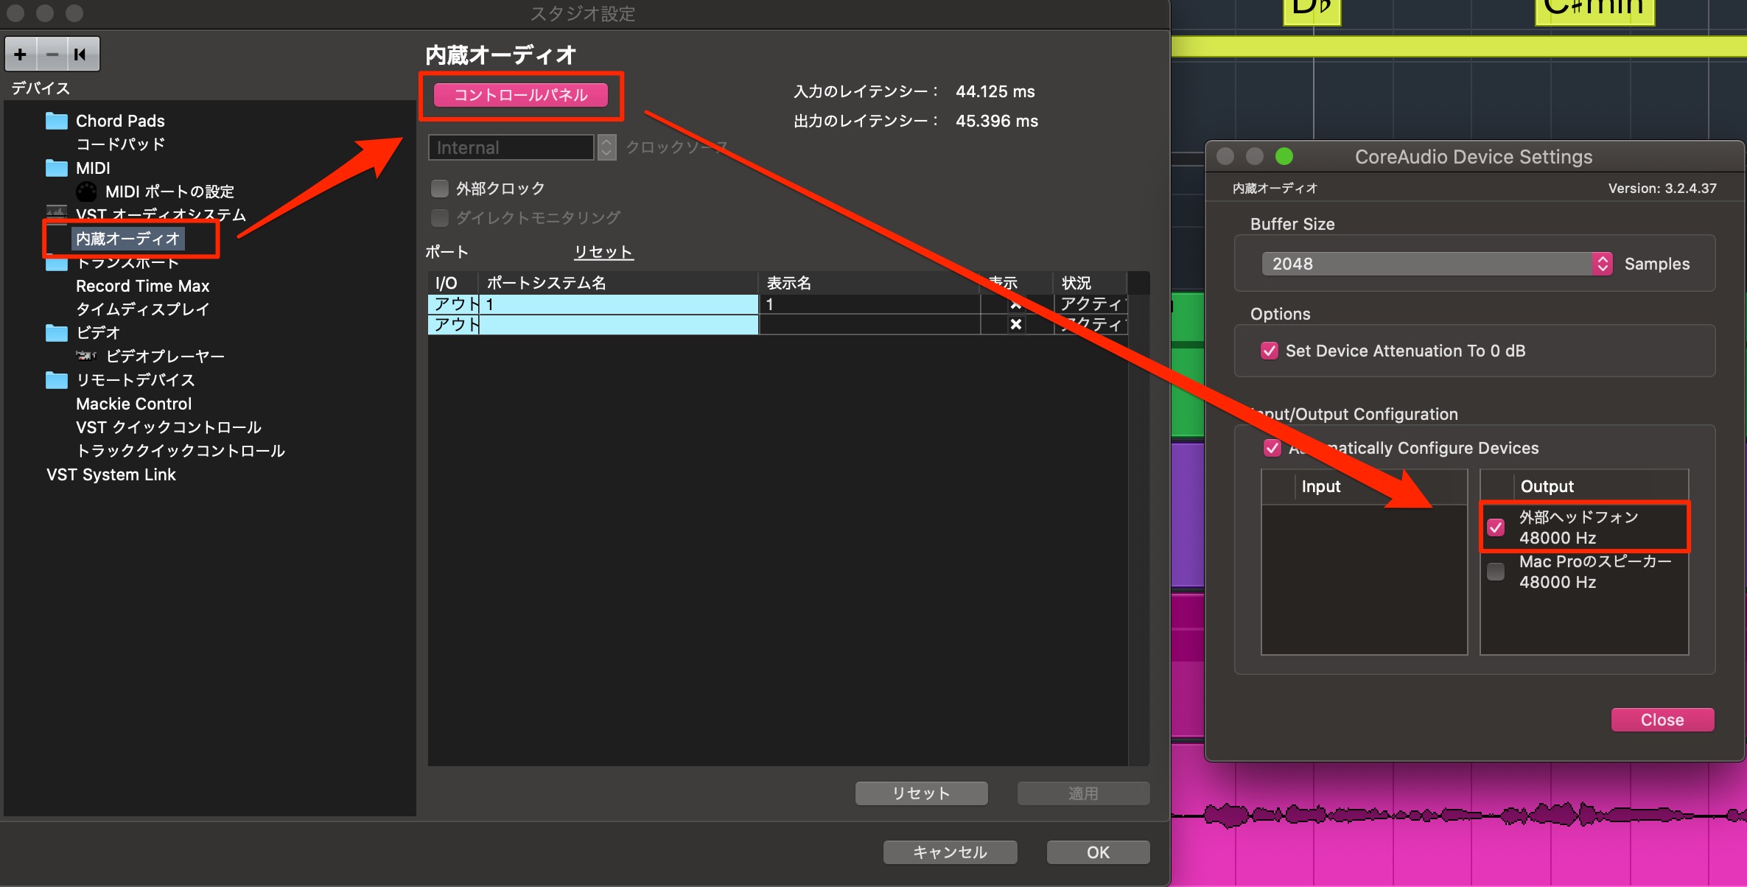Click the 表示名 column header

869,283
